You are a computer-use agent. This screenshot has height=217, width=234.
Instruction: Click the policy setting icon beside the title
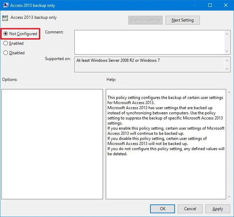coord(5,18)
